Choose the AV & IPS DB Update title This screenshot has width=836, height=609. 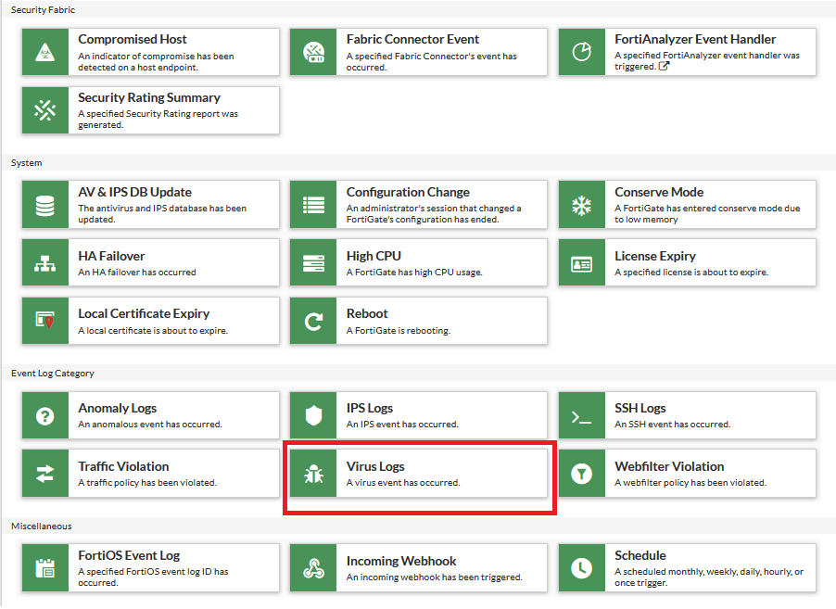[135, 192]
